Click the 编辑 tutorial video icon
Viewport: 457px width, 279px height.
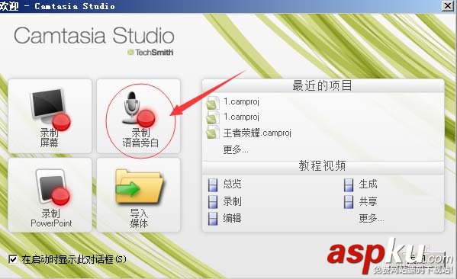click(213, 219)
